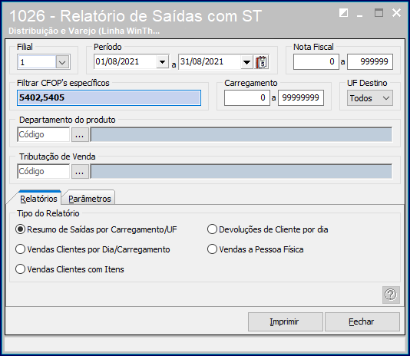Click the Fechar button

pyautogui.click(x=362, y=321)
